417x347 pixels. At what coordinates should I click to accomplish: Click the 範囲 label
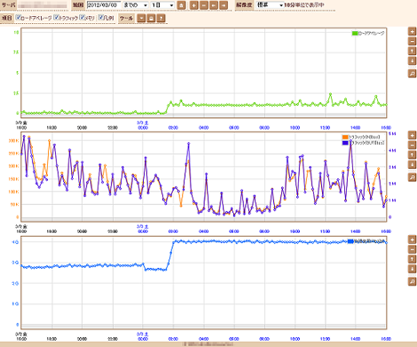pyautogui.click(x=78, y=5)
